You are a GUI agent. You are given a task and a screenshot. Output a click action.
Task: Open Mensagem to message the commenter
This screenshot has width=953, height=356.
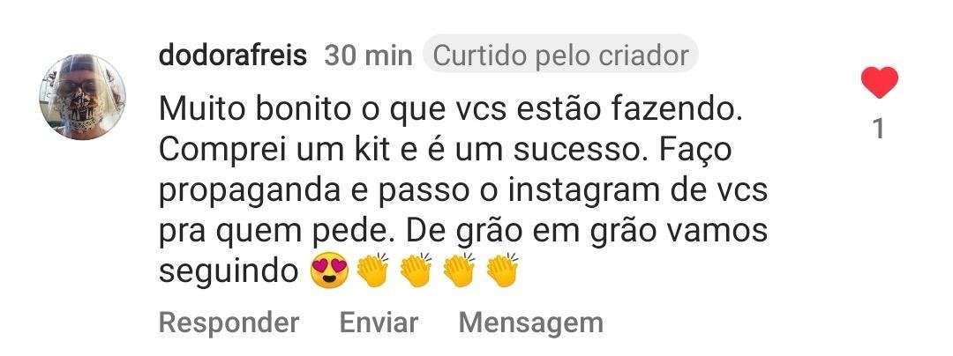pyautogui.click(x=530, y=324)
